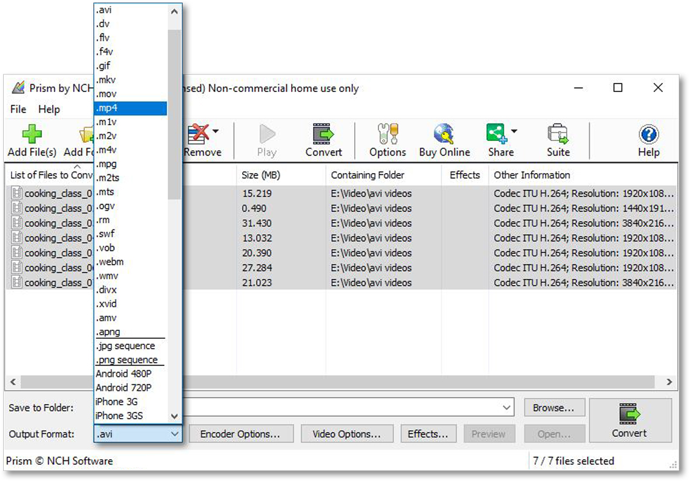Click the Buy Online globe icon

[444, 134]
